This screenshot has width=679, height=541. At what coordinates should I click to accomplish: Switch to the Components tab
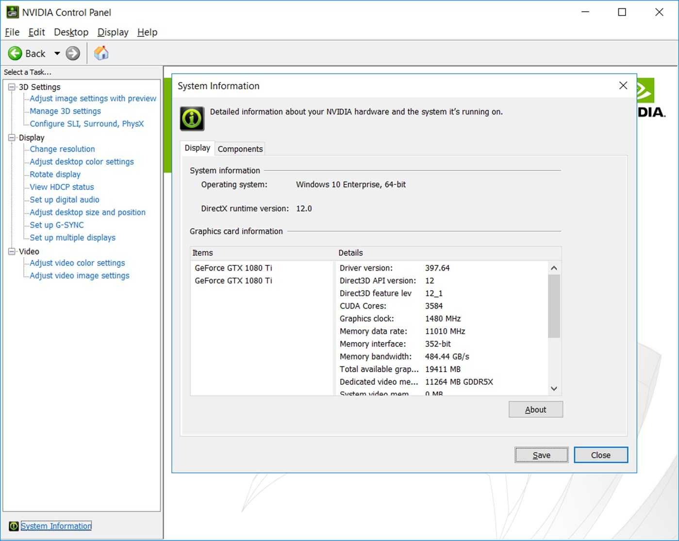coord(240,148)
